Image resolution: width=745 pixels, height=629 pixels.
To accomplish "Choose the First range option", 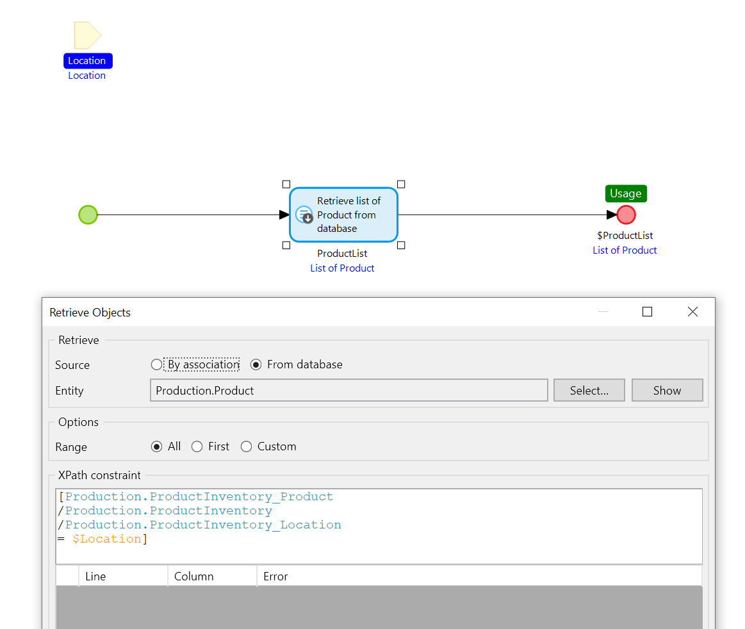I will tap(211, 446).
